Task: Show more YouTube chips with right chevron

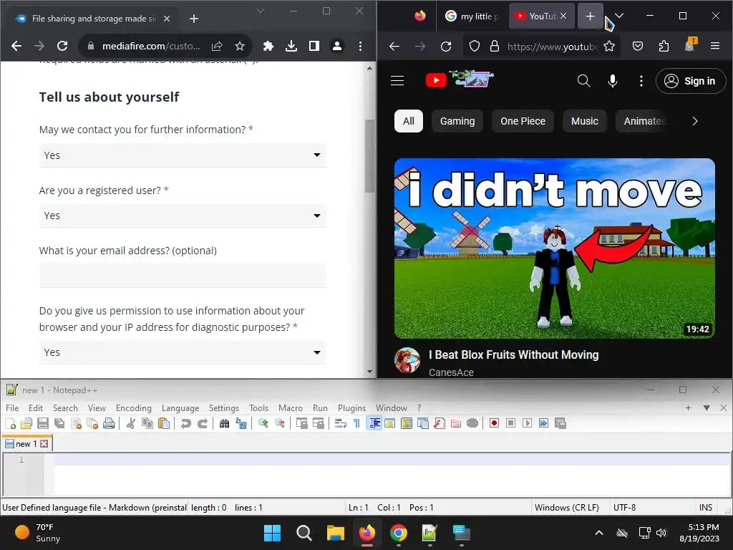Action: [694, 121]
